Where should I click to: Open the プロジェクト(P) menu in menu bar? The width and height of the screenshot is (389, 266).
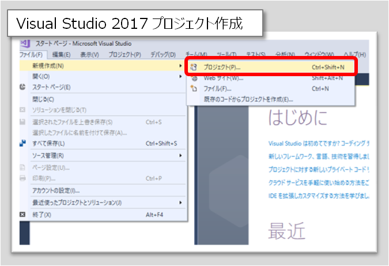point(125,54)
